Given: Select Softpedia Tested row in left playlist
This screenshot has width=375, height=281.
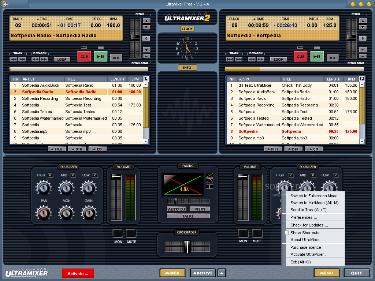Looking at the screenshot, I should pos(77,112).
